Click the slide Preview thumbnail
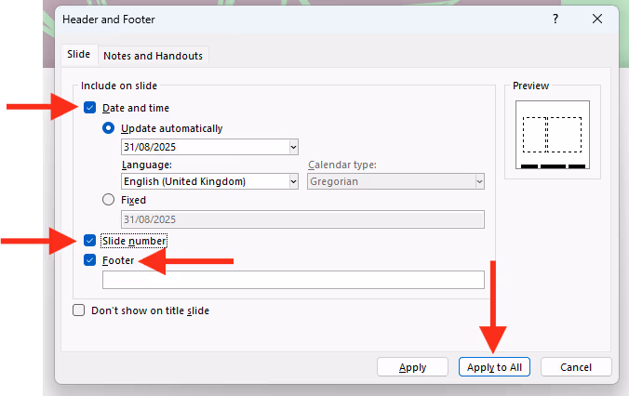 (553, 135)
